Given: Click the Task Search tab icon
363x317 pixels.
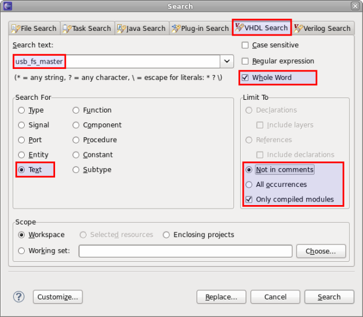Looking at the screenshot, I should click(67, 28).
